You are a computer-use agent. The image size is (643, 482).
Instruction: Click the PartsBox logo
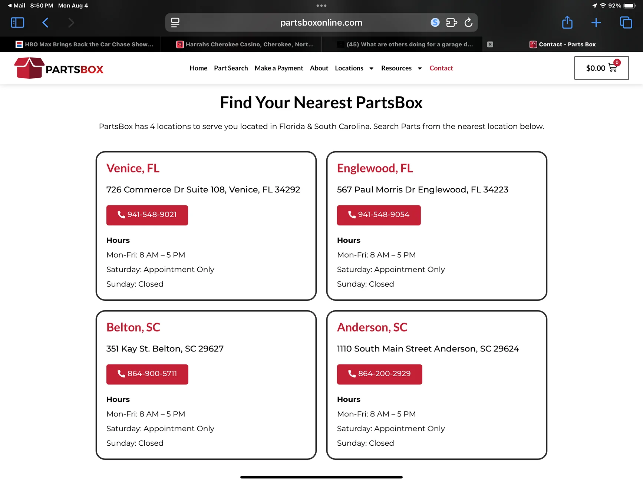(x=59, y=68)
